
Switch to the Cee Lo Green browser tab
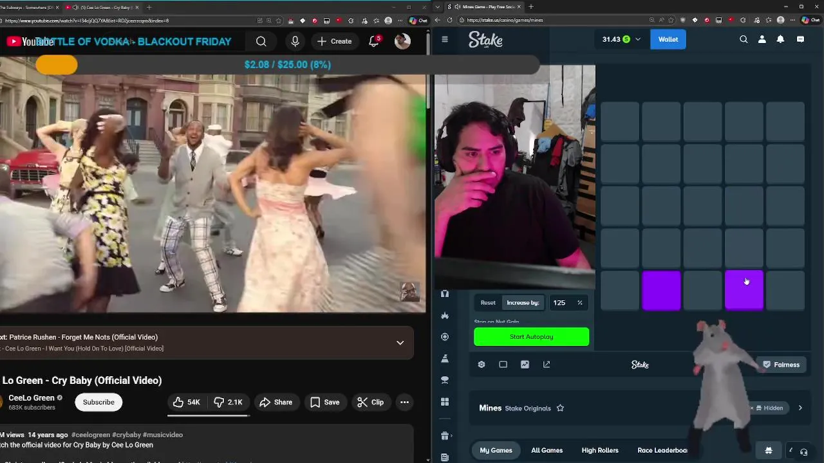[100, 7]
